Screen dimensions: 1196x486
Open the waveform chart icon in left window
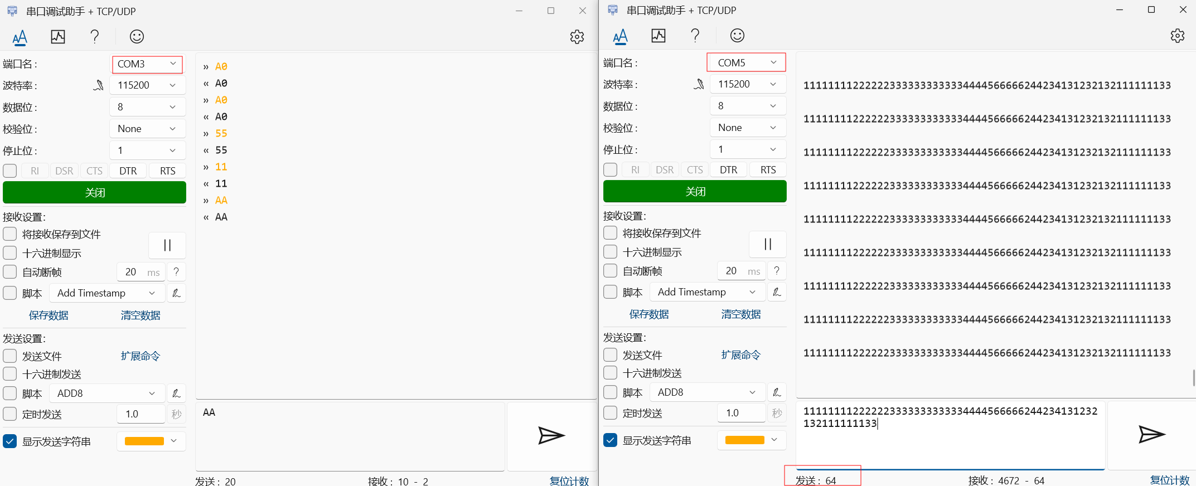58,37
